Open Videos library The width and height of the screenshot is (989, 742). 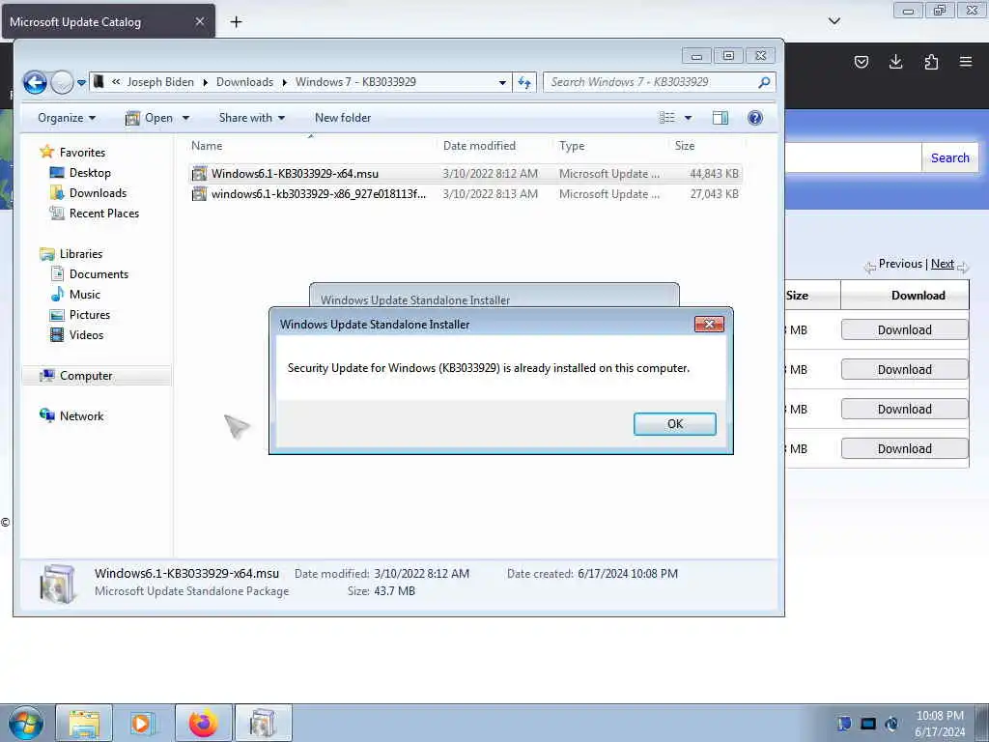click(x=86, y=335)
